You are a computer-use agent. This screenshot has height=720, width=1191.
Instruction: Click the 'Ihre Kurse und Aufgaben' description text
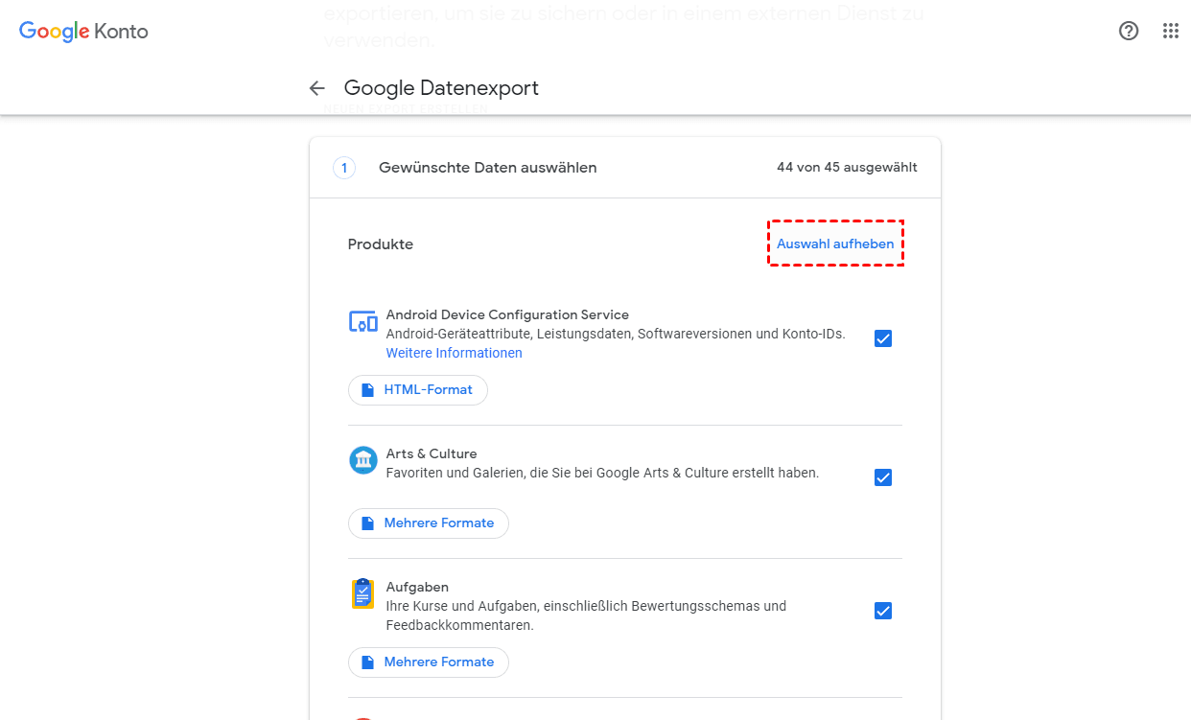586,615
